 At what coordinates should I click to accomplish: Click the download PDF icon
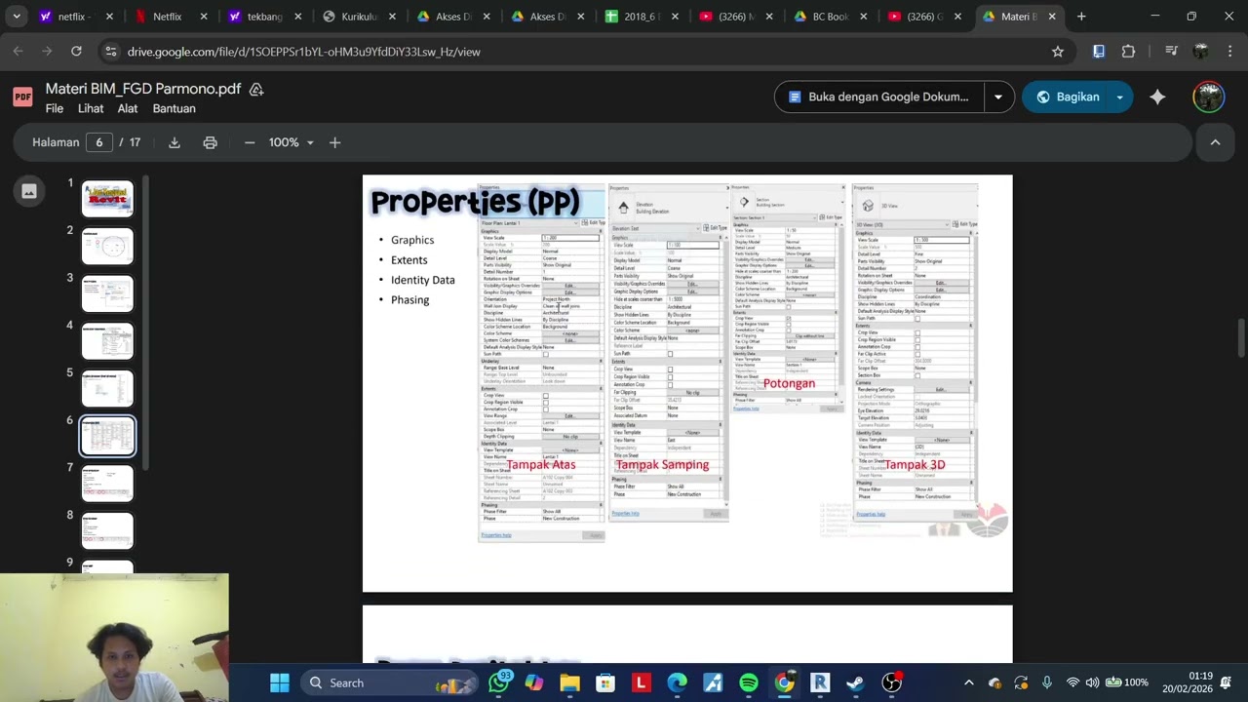pos(175,142)
